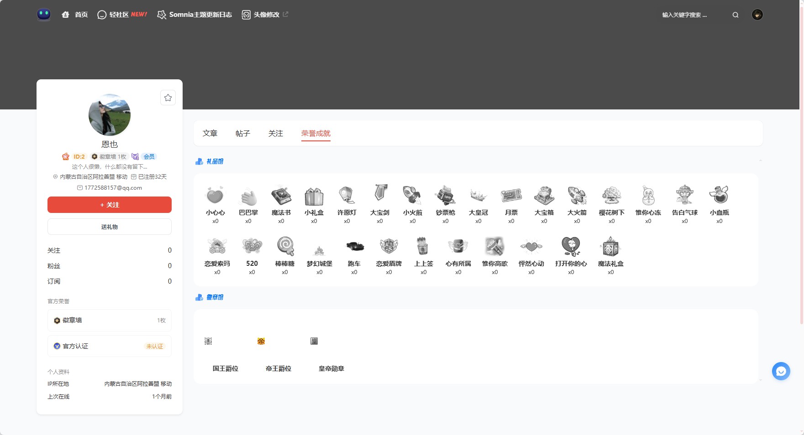The width and height of the screenshot is (804, 435).
Task: Collapse the 礼品馆 section arrow
Action: coord(760,161)
